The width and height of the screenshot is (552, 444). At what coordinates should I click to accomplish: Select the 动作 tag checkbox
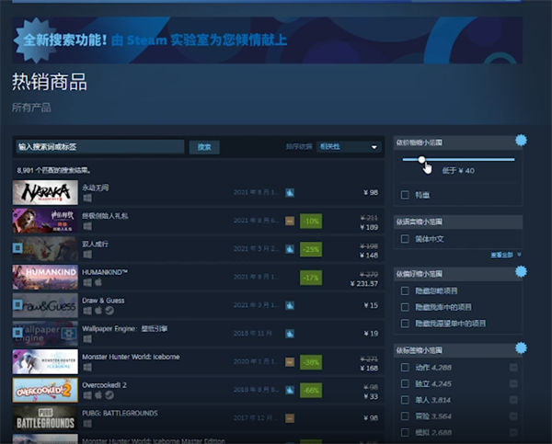405,368
